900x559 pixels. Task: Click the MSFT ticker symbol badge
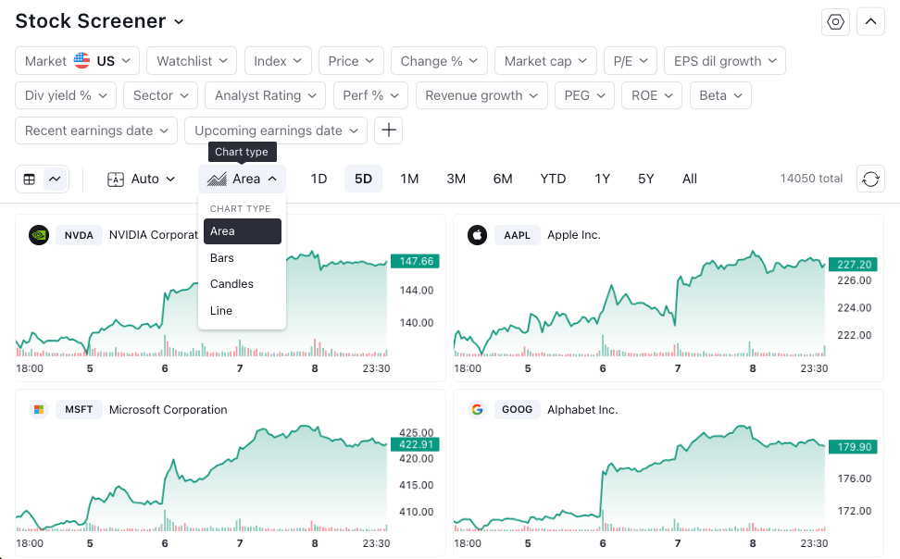click(x=79, y=410)
